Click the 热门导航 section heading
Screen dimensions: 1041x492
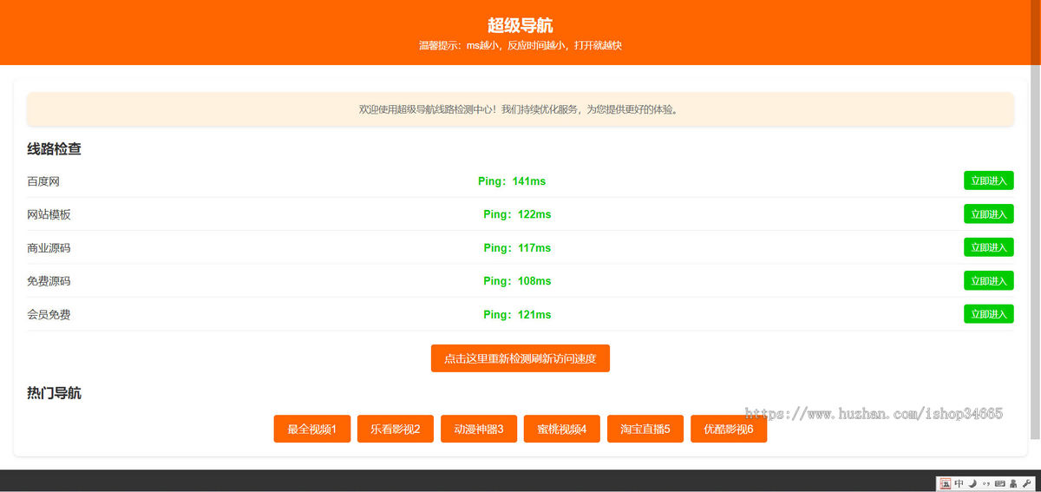(55, 393)
